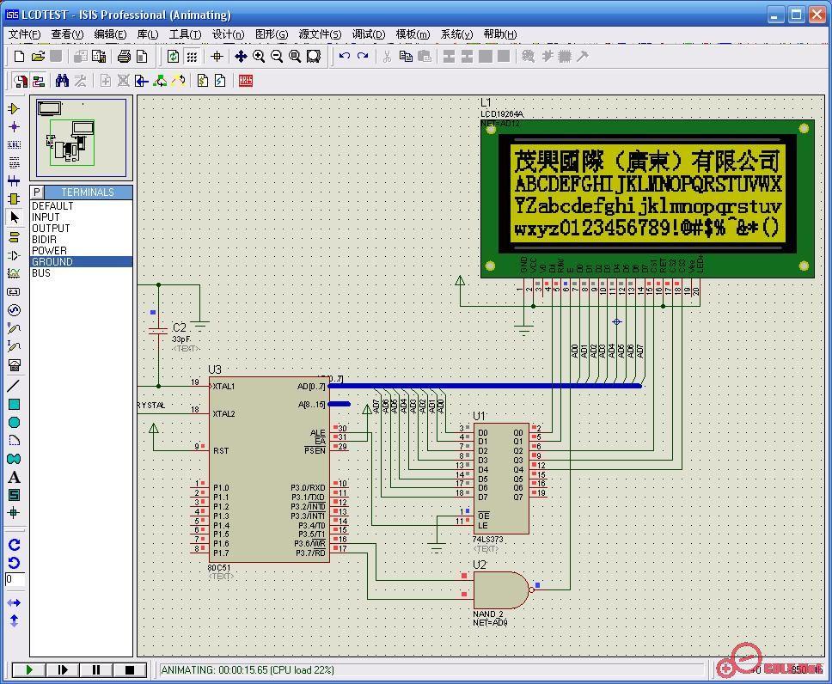Open ARES netlist transfer icon
This screenshot has width=832, height=684.
246,81
